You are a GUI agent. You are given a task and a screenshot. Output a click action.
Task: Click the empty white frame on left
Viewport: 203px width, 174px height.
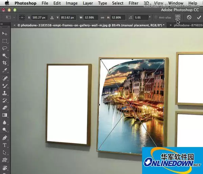click(67, 105)
